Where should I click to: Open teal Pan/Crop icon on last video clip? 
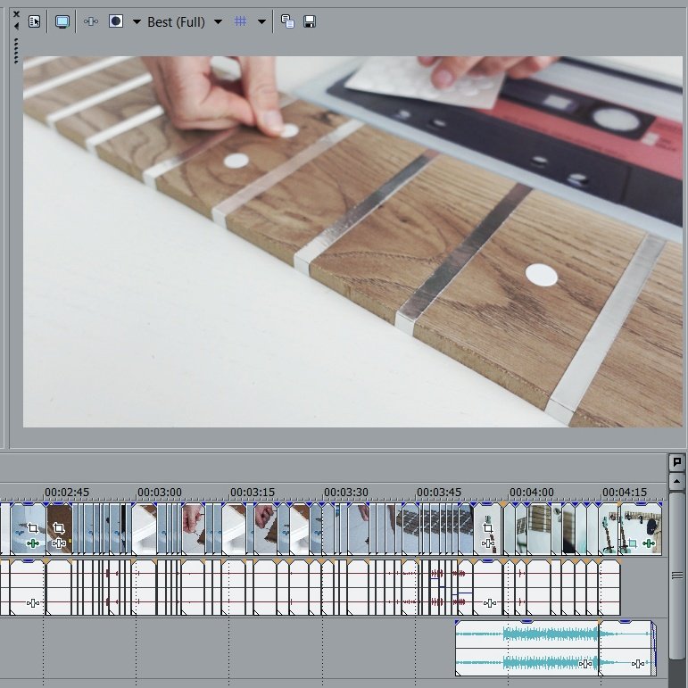tap(632, 543)
